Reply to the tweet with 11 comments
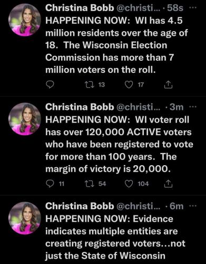Screen dimensions: 206x264 [x=50, y=184]
